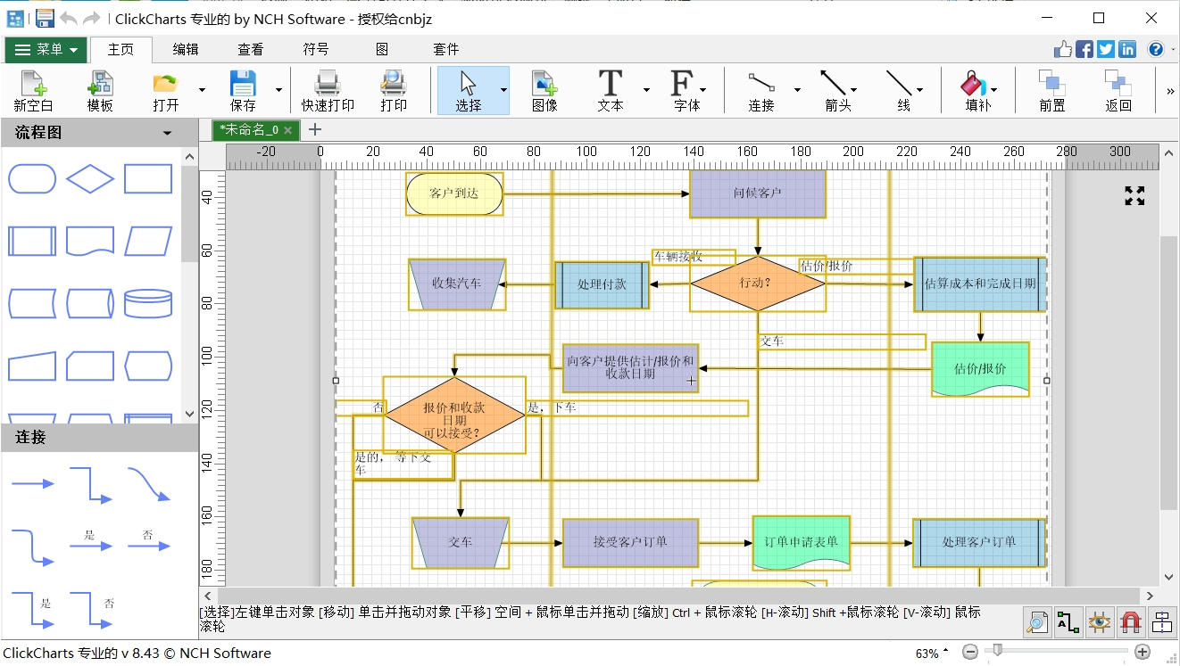Image resolution: width=1180 pixels, height=666 pixels.
Task: Click the 打开 open file icon
Action: point(166,90)
